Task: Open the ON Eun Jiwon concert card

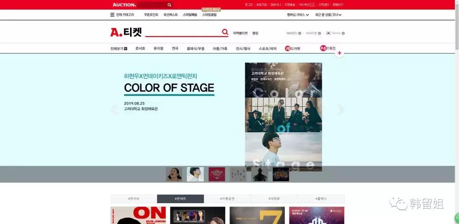Action: 138,215
